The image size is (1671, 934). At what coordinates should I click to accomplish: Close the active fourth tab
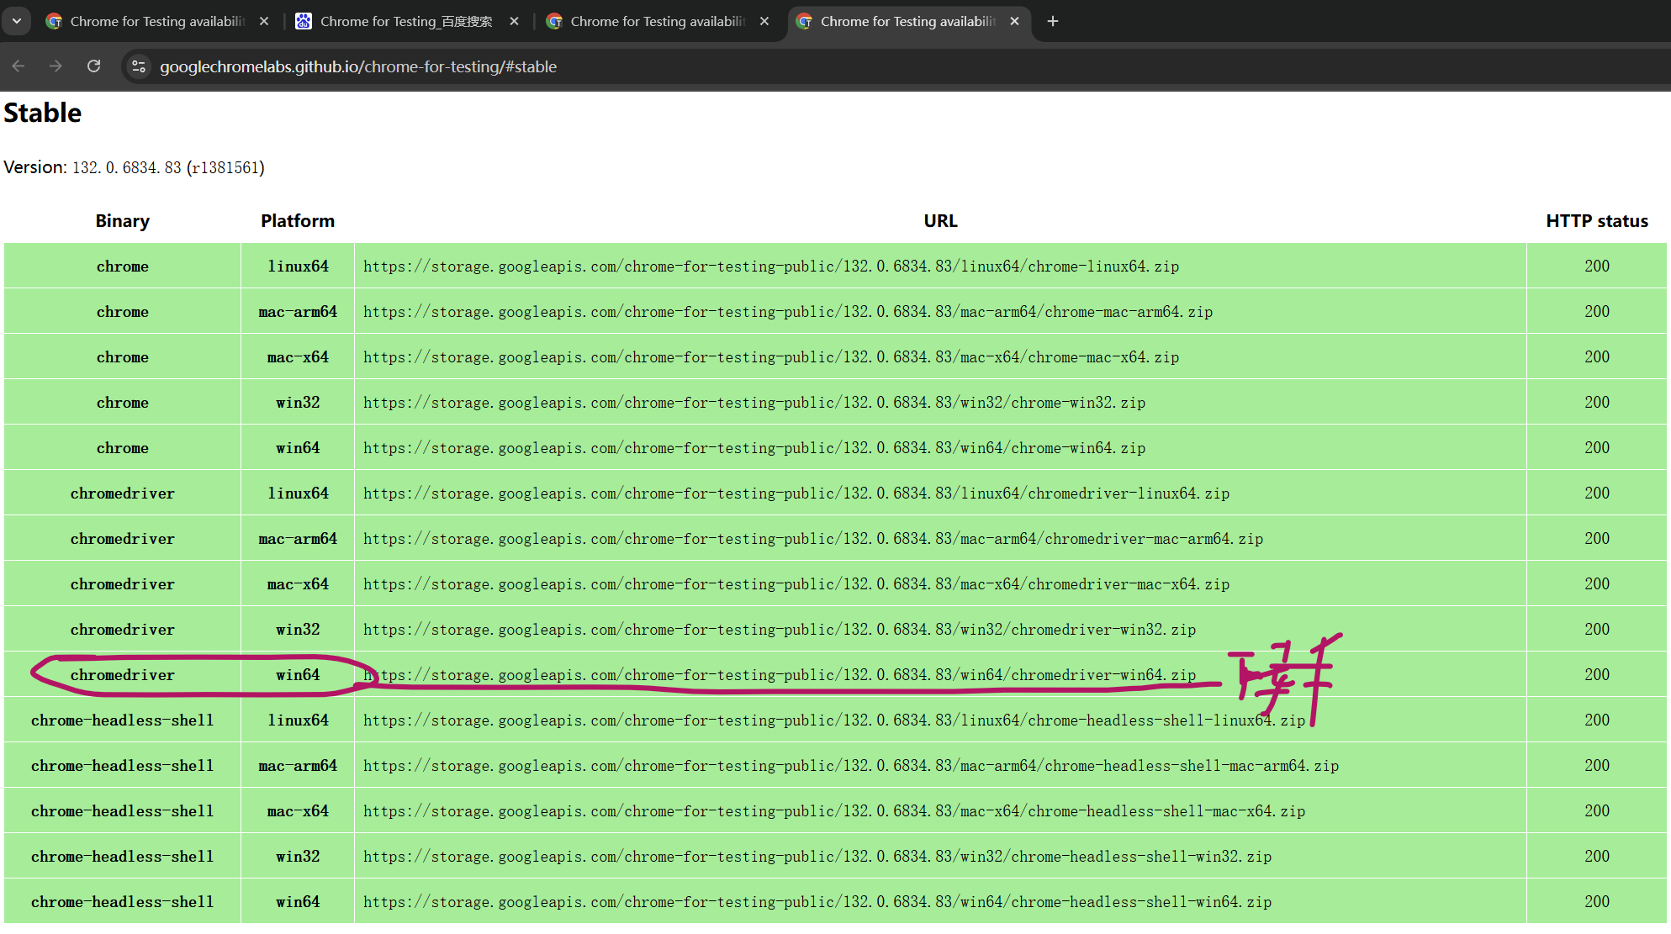pyautogui.click(x=1014, y=21)
